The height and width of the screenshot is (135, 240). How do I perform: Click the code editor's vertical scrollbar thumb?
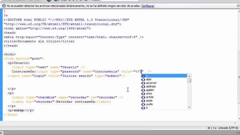[x=239, y=77]
